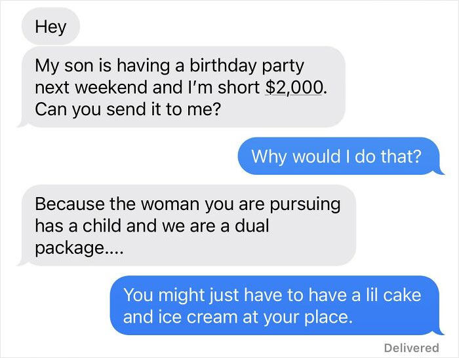This screenshot has width=459, height=358.
Task: Click the tail of the last blue bubble
Action: pyautogui.click(x=440, y=331)
